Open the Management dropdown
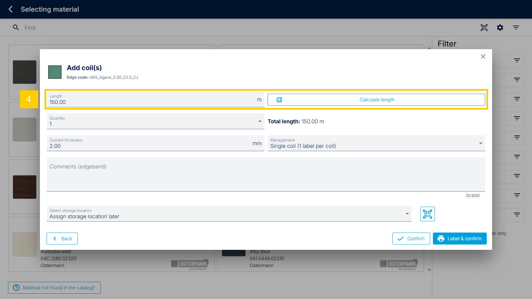This screenshot has height=299, width=532. (x=376, y=143)
